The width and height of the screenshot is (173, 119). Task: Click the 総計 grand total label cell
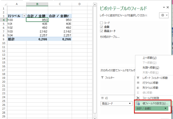17,39
